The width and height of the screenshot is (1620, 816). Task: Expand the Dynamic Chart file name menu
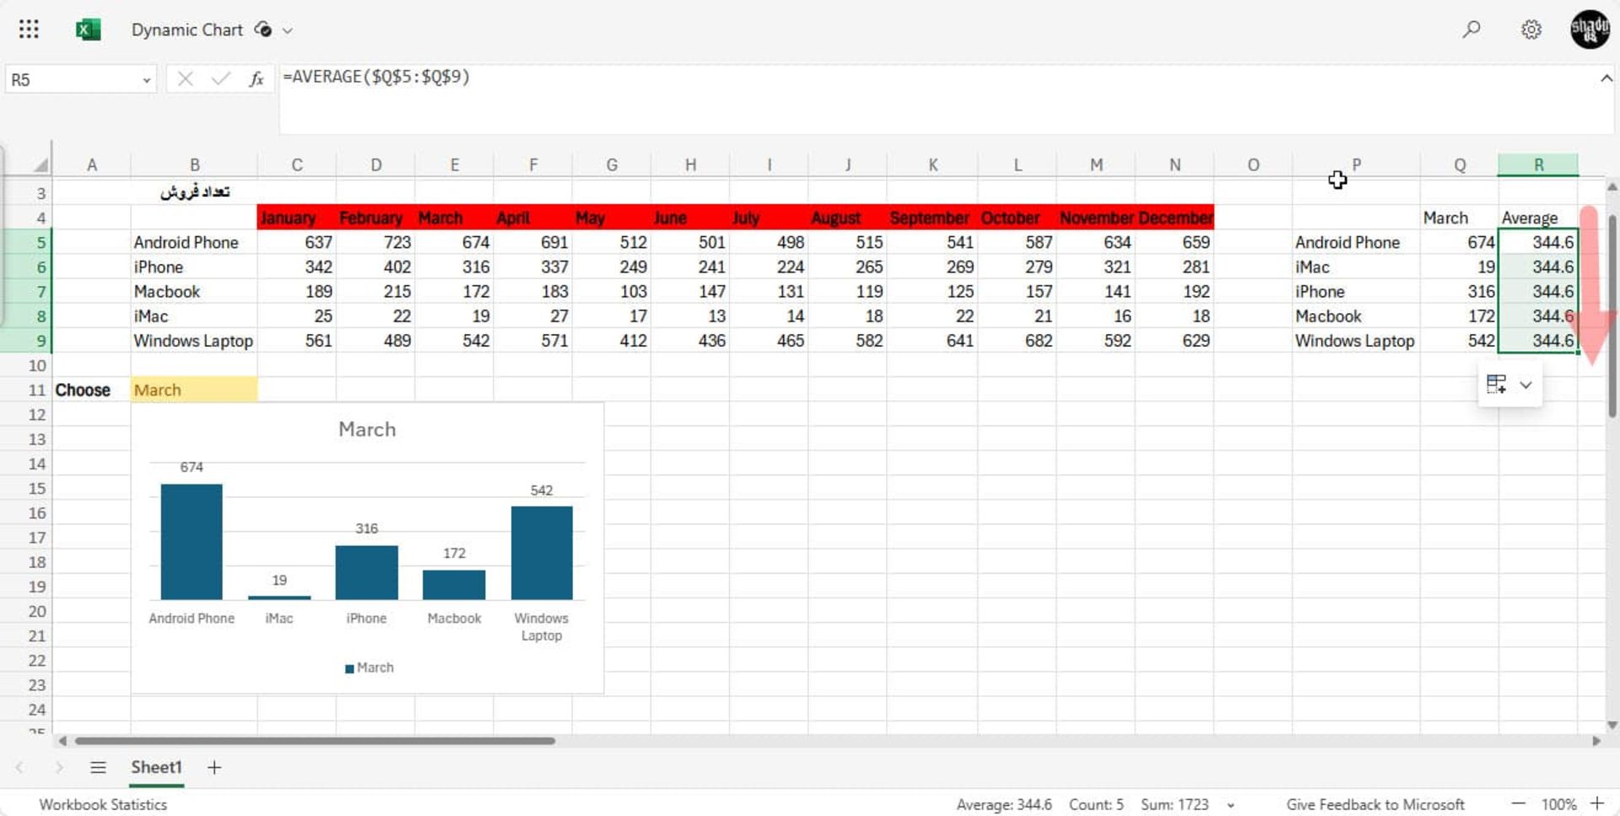point(288,30)
